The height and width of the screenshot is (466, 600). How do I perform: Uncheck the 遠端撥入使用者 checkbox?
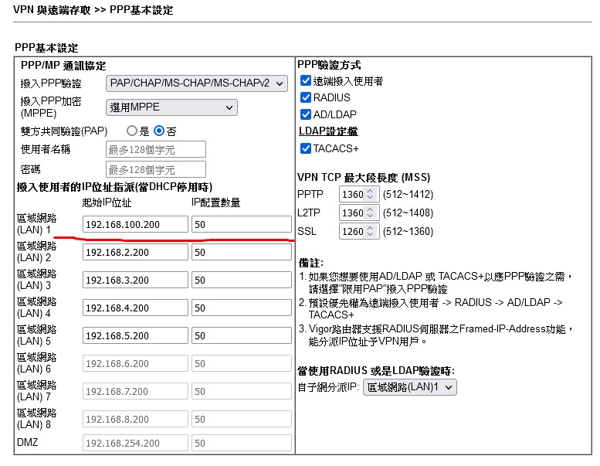coord(306,81)
